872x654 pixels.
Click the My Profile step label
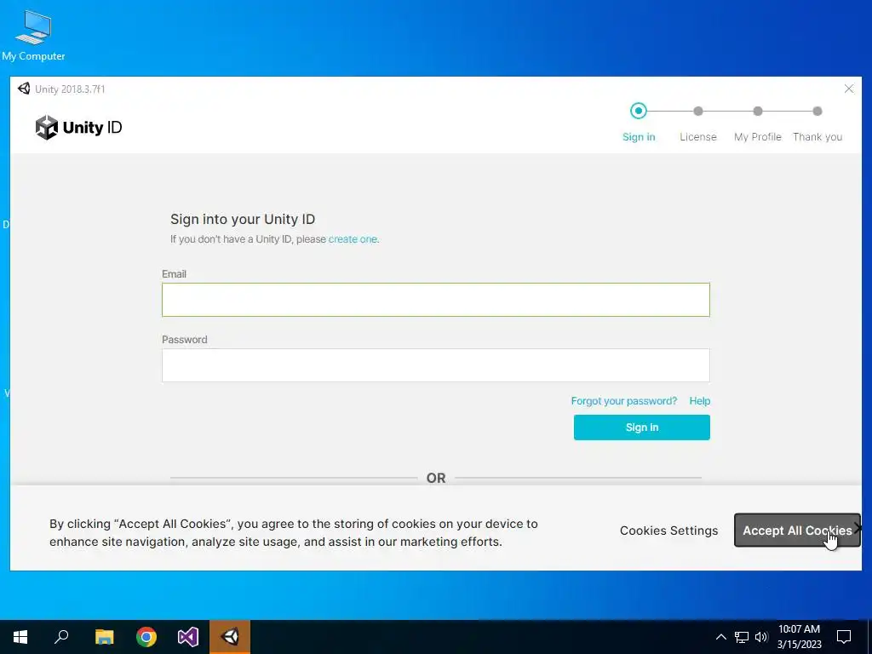[x=757, y=137]
